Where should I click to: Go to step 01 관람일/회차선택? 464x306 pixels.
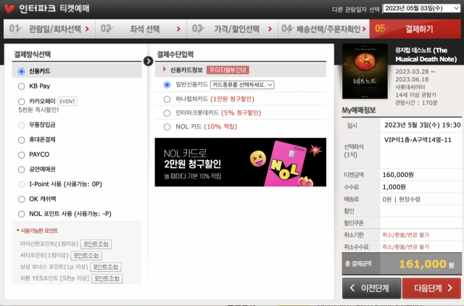49,29
